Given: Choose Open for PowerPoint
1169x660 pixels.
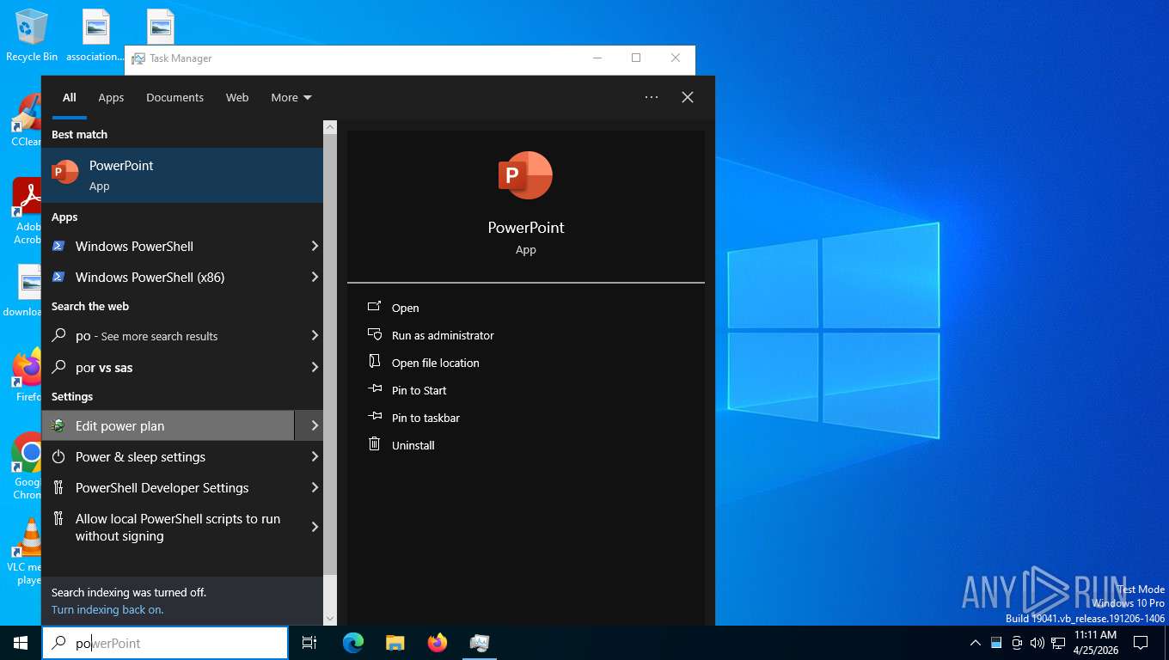Looking at the screenshot, I should coord(406,308).
